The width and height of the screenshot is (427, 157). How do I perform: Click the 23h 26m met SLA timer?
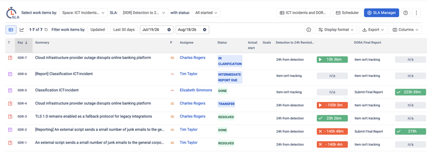coord(332,118)
